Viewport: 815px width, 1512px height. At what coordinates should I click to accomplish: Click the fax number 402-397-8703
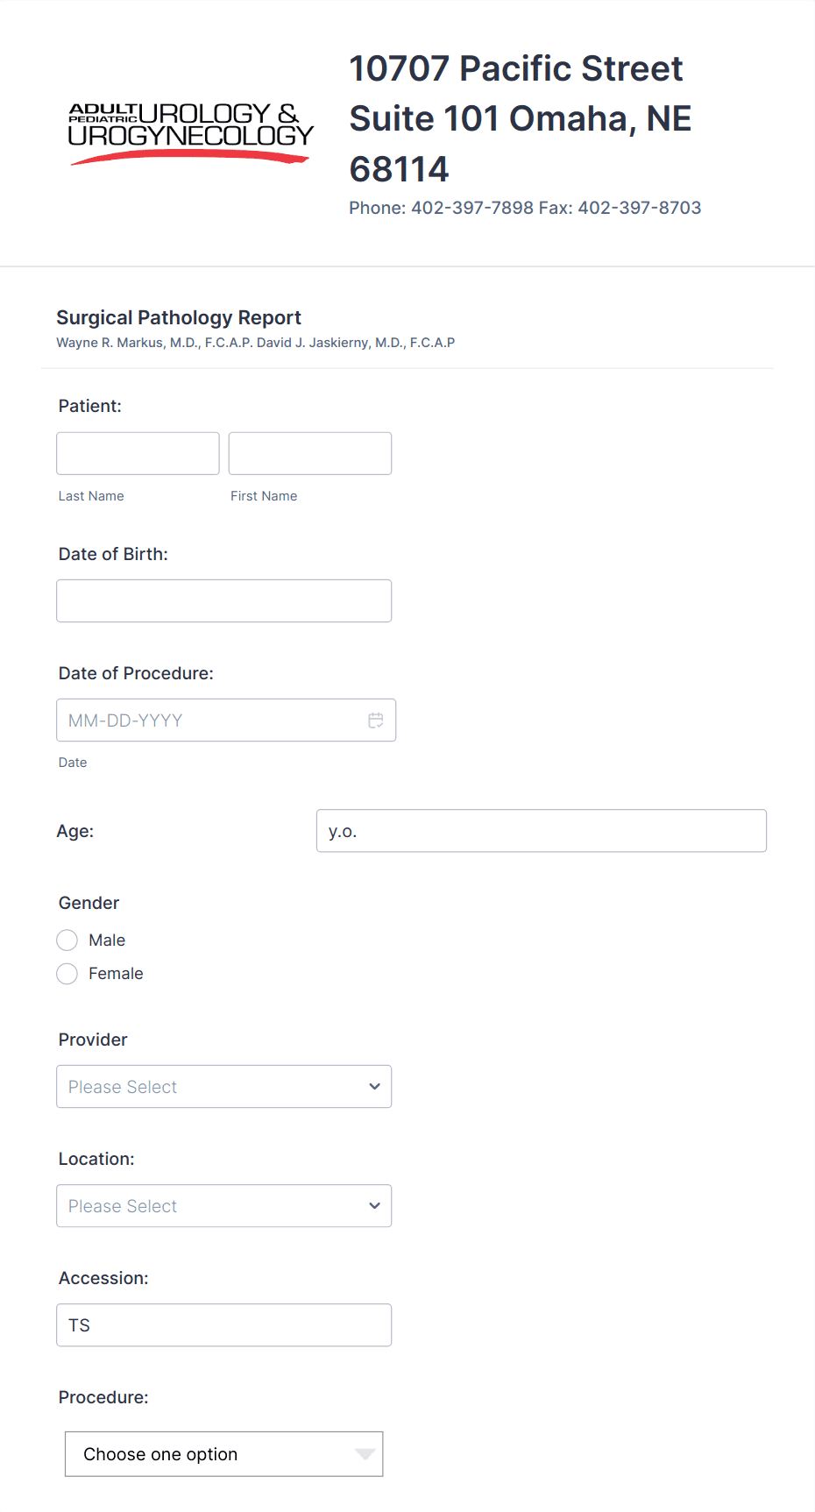639,208
